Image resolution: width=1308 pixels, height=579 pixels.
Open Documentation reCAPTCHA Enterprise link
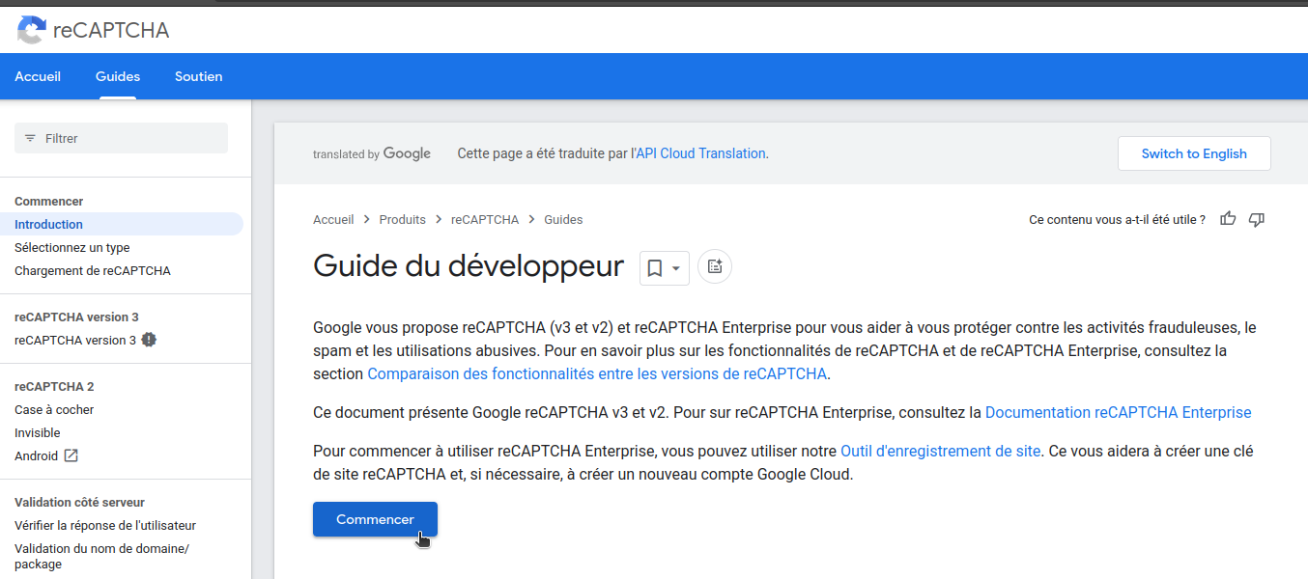(1118, 412)
